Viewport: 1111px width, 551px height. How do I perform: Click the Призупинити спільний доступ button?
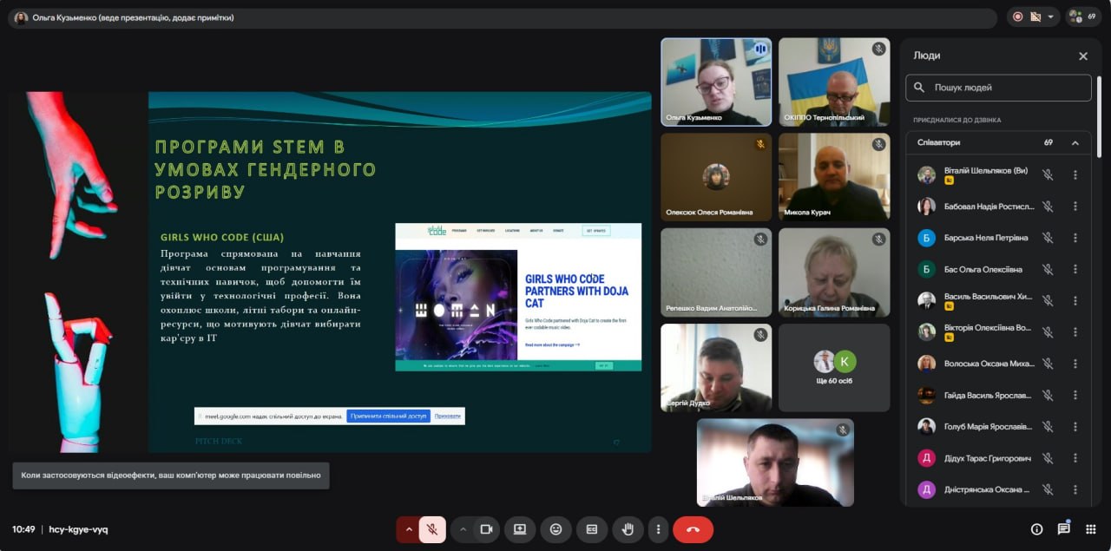pyautogui.click(x=388, y=417)
